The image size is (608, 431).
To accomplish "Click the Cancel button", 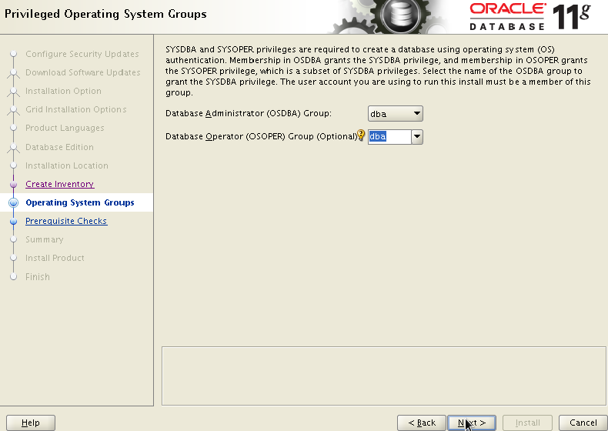I will (x=583, y=423).
